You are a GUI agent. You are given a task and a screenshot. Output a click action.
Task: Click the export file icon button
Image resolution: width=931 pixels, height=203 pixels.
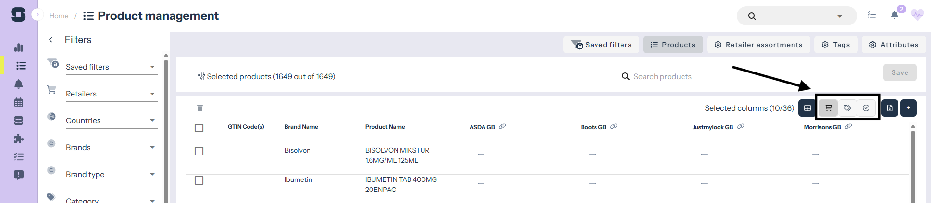(890, 108)
